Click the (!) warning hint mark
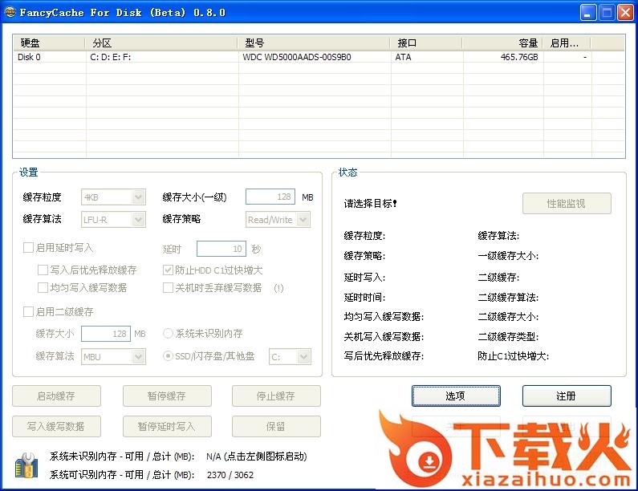The width and height of the screenshot is (638, 491). pyautogui.click(x=278, y=288)
